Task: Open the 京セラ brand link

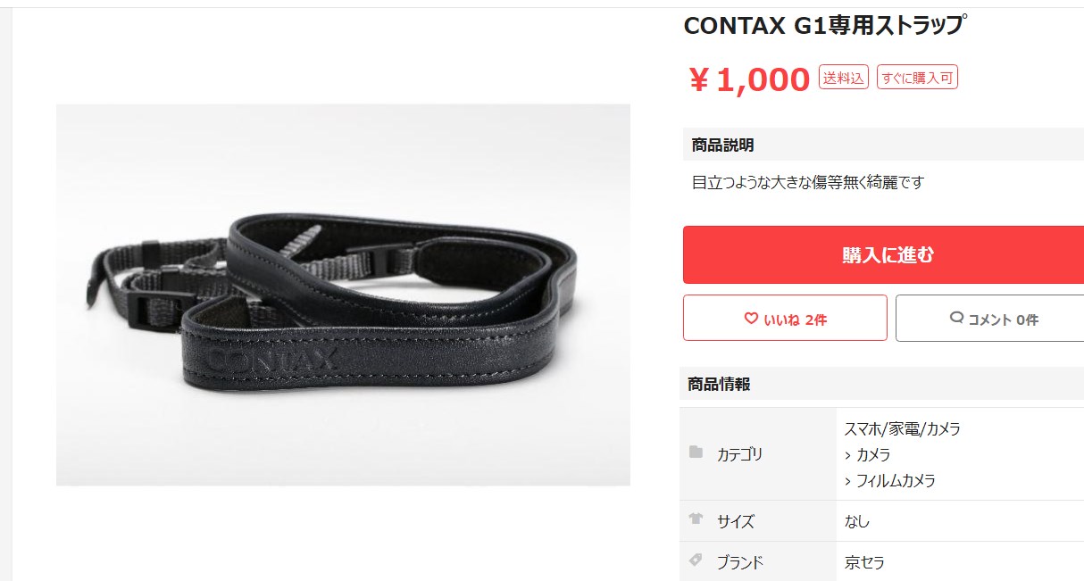Action: coord(864,562)
